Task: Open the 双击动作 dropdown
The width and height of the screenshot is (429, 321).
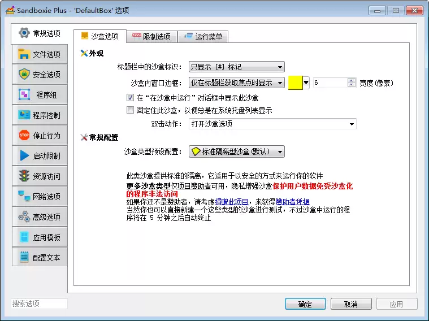Action: 272,124
